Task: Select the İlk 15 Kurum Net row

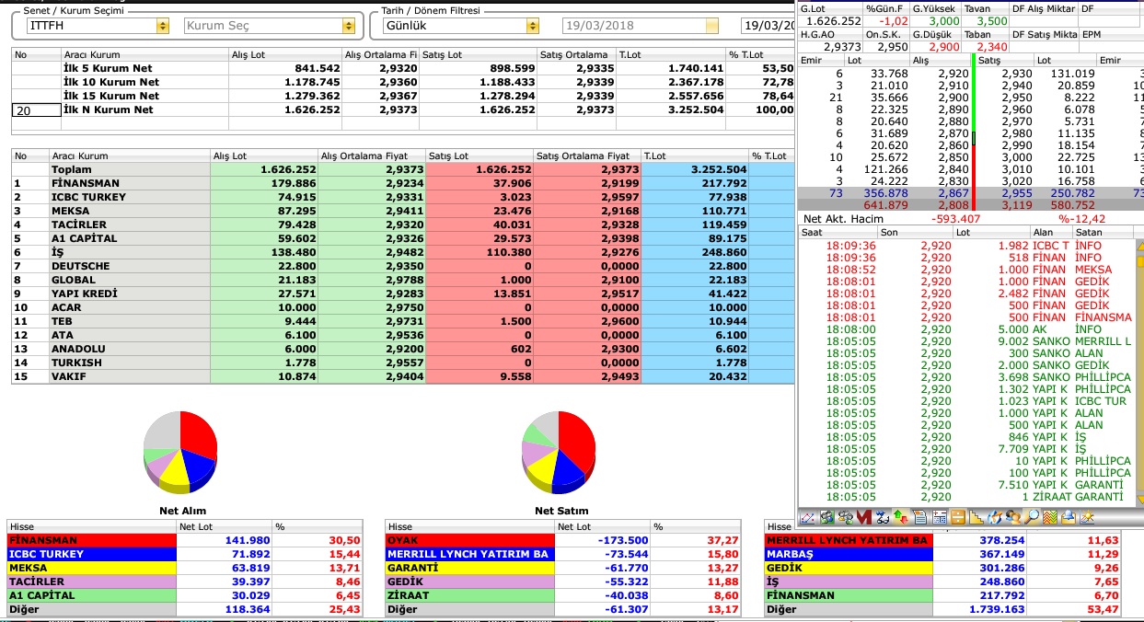Action: pos(402,96)
